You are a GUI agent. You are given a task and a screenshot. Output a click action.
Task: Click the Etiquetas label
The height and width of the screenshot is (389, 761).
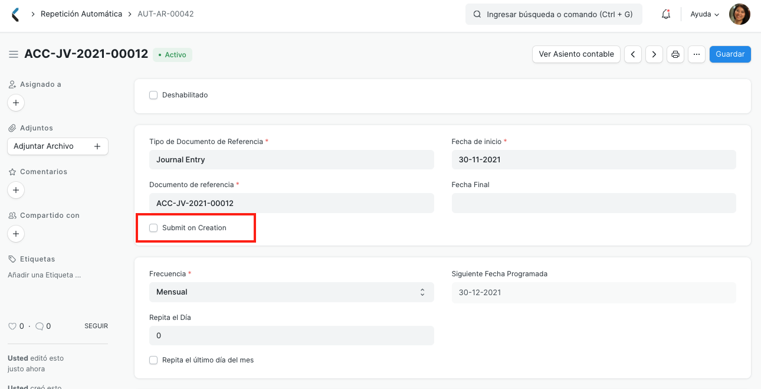tap(37, 259)
